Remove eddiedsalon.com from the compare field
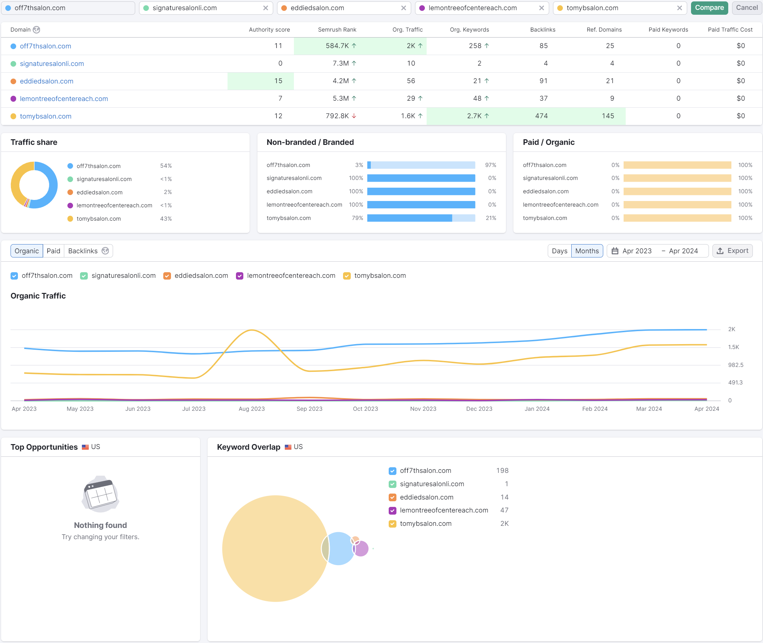This screenshot has height=643, width=763. click(x=403, y=8)
